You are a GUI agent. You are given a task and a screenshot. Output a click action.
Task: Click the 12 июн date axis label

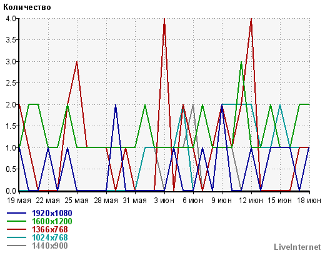click(251, 201)
